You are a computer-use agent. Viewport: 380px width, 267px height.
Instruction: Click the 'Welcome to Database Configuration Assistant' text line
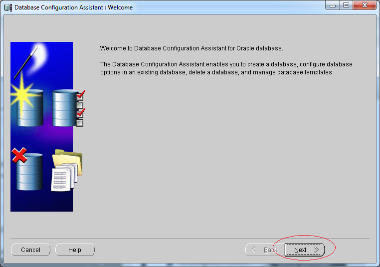coord(191,48)
